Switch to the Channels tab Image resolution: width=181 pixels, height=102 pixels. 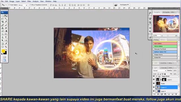(x=164, y=68)
